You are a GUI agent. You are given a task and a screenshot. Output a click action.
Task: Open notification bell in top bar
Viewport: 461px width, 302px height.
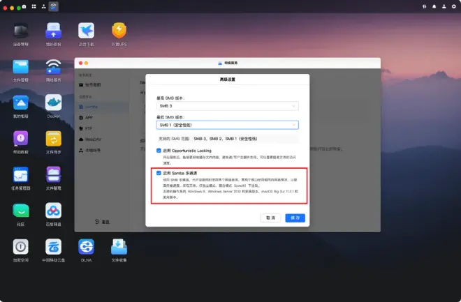[x=434, y=6]
